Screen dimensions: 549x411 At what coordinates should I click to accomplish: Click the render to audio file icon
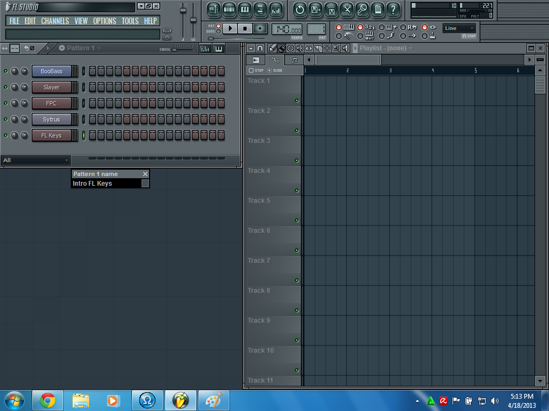click(x=331, y=10)
